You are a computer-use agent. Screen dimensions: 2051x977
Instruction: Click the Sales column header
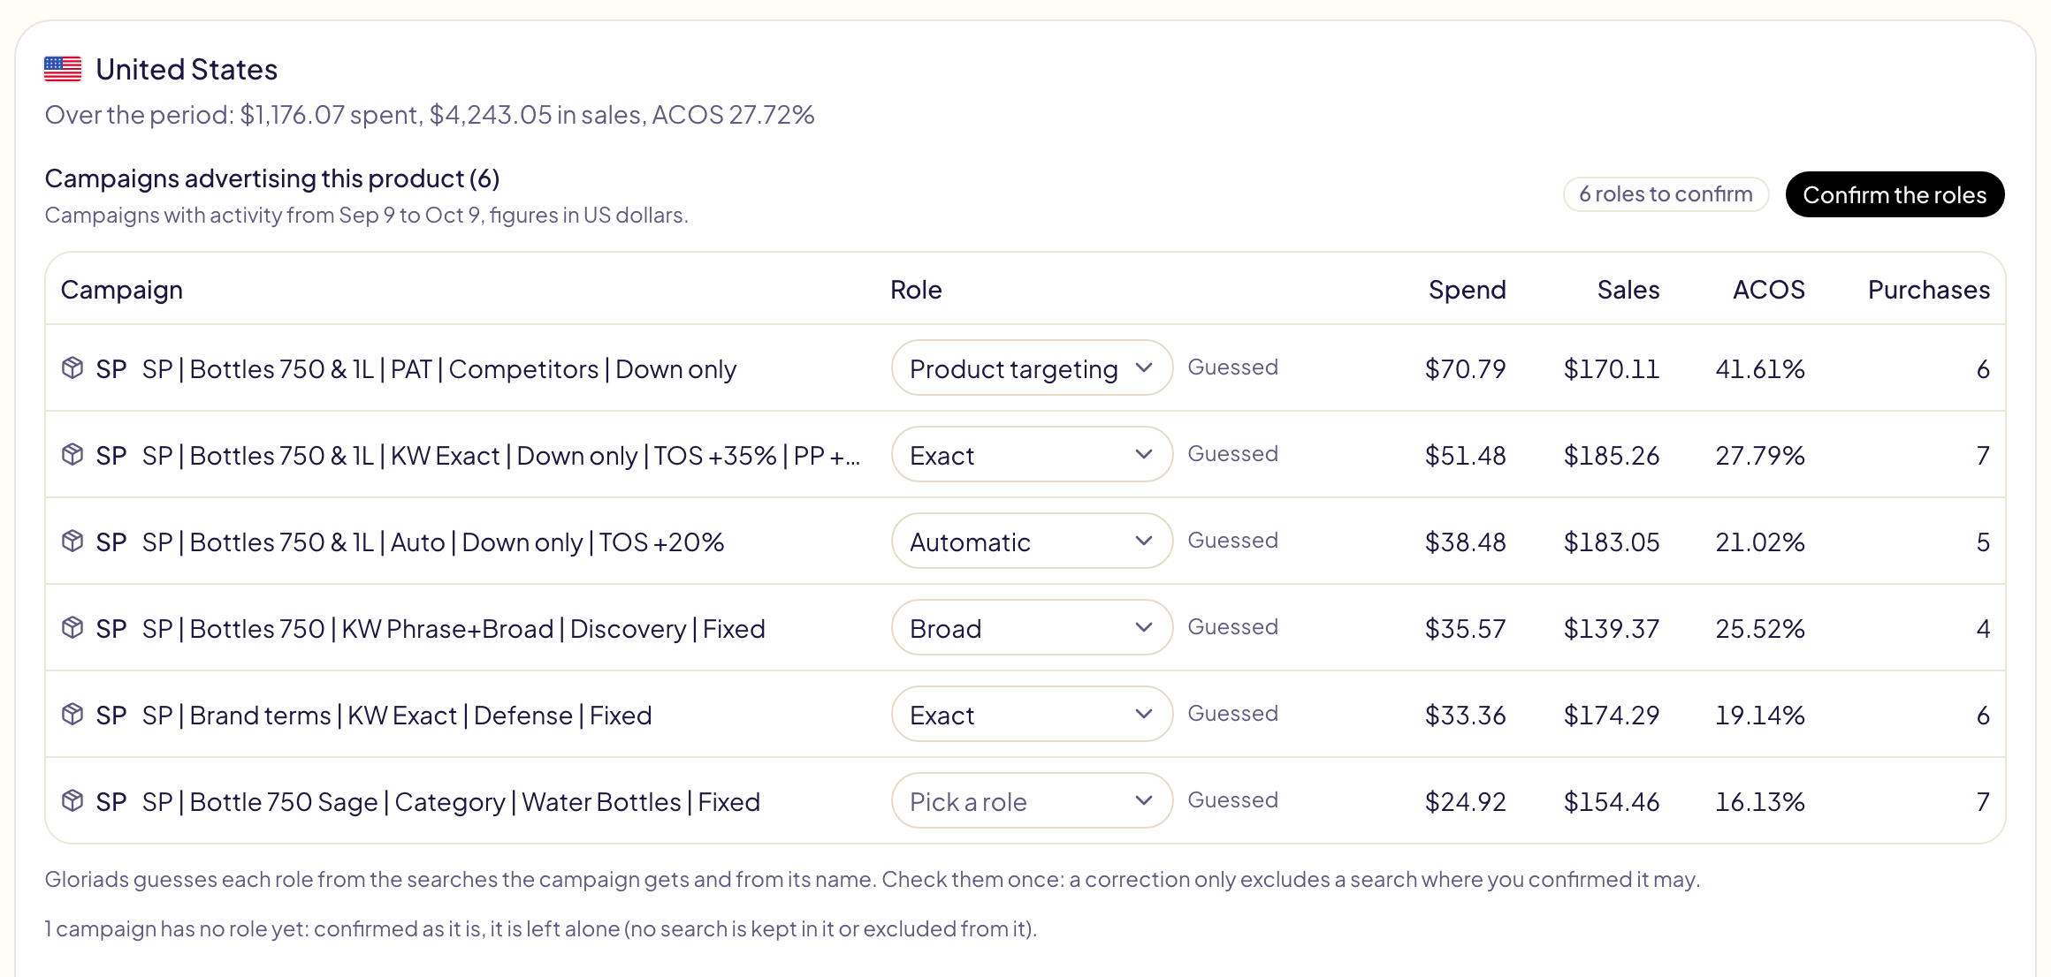click(1628, 290)
